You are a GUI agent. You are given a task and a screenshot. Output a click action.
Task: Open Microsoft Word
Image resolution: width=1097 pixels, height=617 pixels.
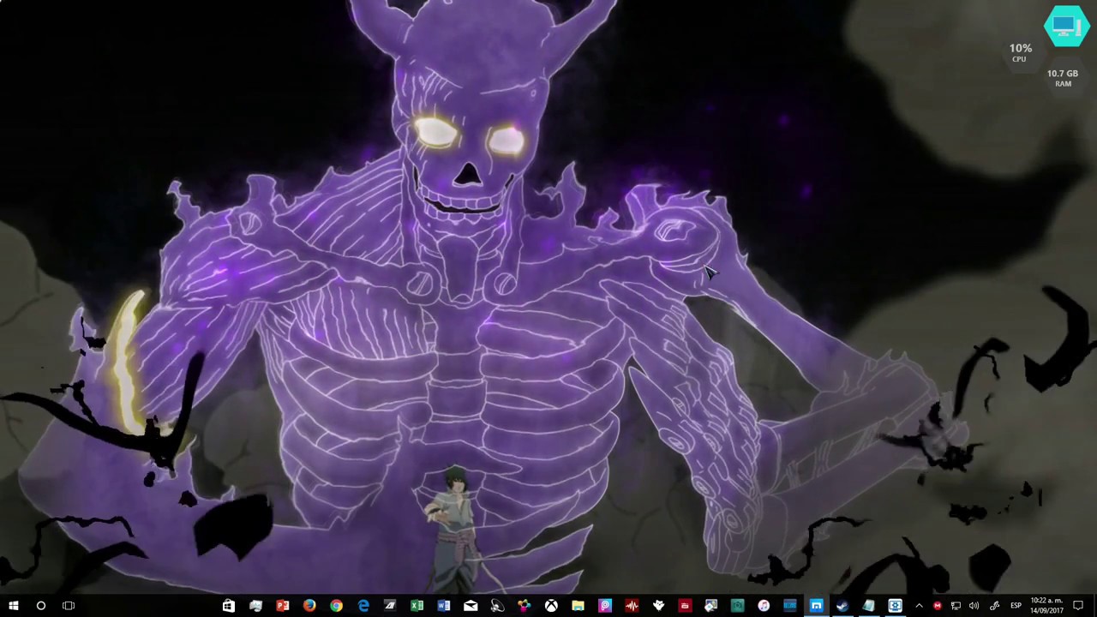click(443, 607)
